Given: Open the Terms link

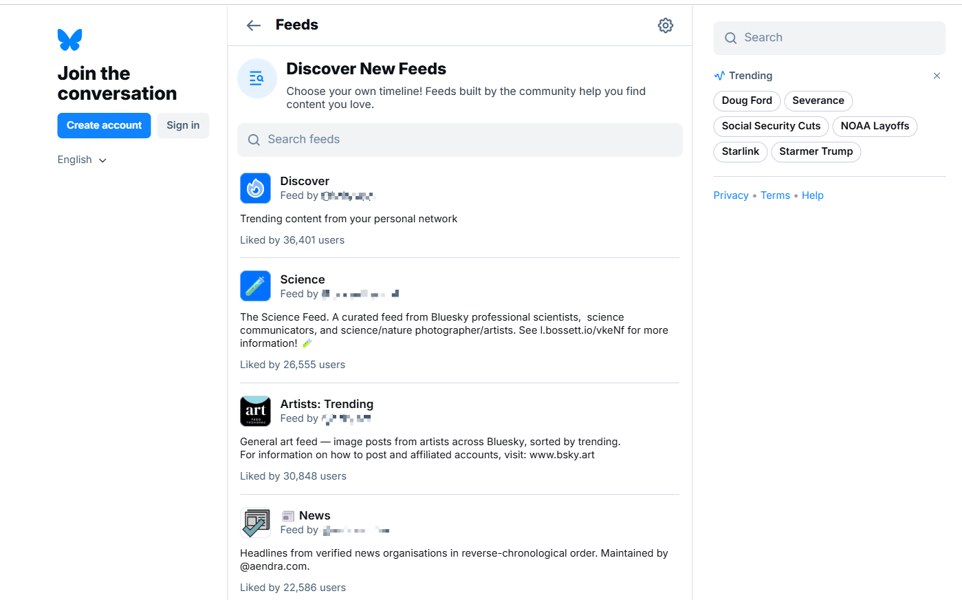Looking at the screenshot, I should click(775, 195).
